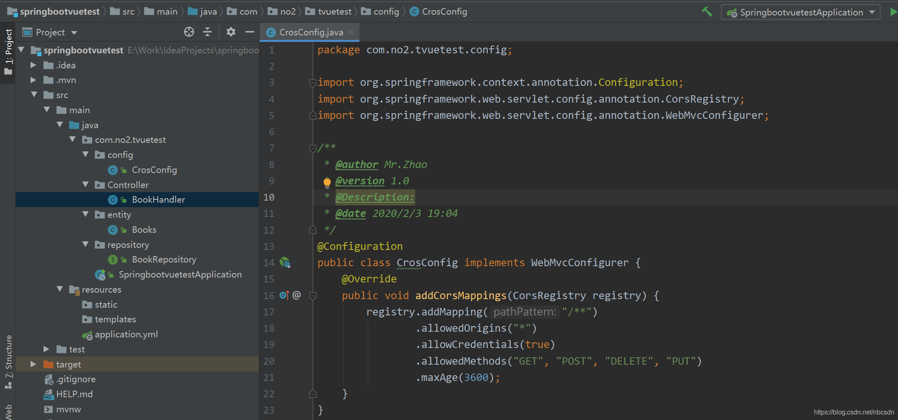
Task: Click the no2 breadcrumb
Action: click(x=288, y=11)
